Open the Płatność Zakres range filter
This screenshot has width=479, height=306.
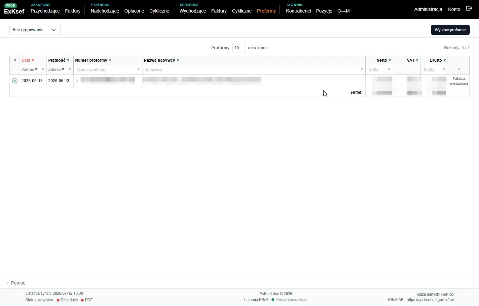(56, 70)
